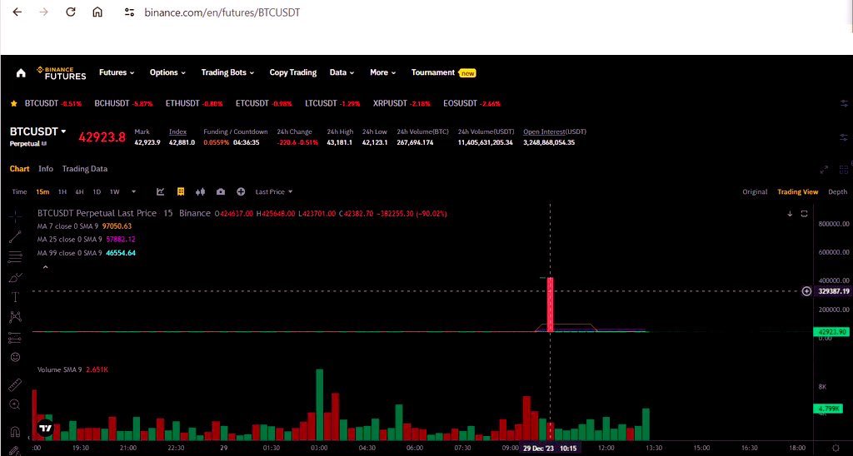Open the technical indicators icon
The width and height of the screenshot is (853, 456).
click(x=161, y=192)
